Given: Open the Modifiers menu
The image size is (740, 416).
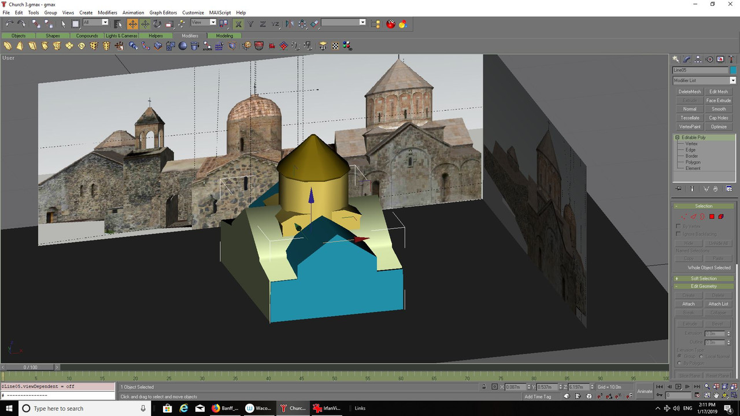Looking at the screenshot, I should tap(108, 12).
